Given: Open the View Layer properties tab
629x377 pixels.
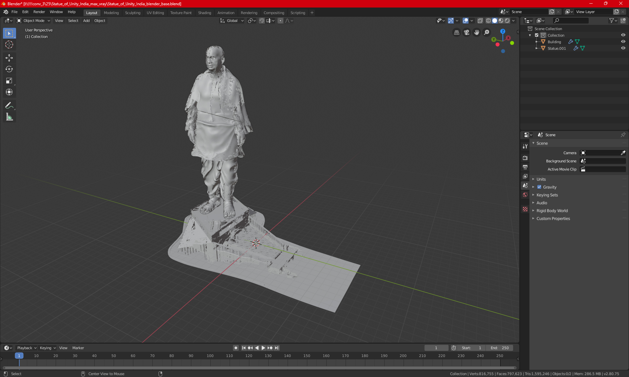Looking at the screenshot, I should pos(525,176).
